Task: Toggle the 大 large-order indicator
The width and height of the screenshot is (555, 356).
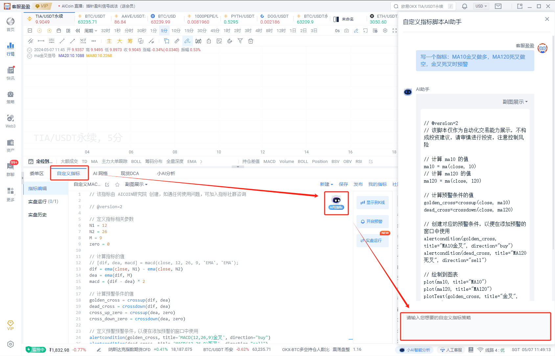Action: click(120, 41)
